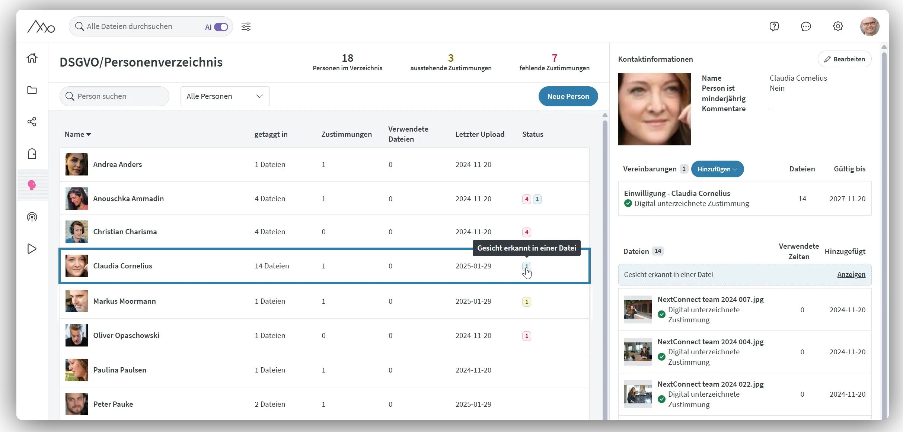Click the 18 Personen im Verzeichnis counter
Viewport: 903px width, 432px height.
[x=348, y=62]
